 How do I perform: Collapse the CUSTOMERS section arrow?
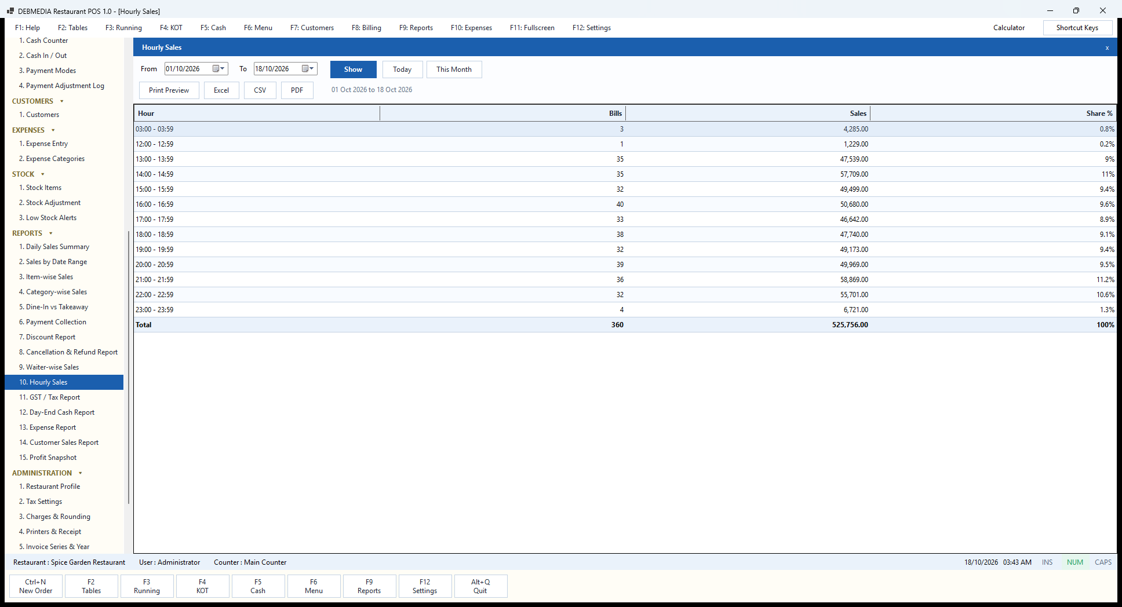[62, 101]
